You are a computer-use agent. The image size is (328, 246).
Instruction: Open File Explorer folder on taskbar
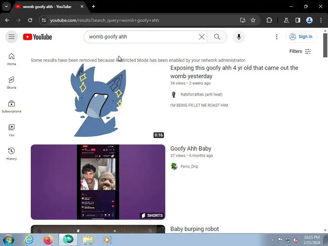[x=88, y=240]
